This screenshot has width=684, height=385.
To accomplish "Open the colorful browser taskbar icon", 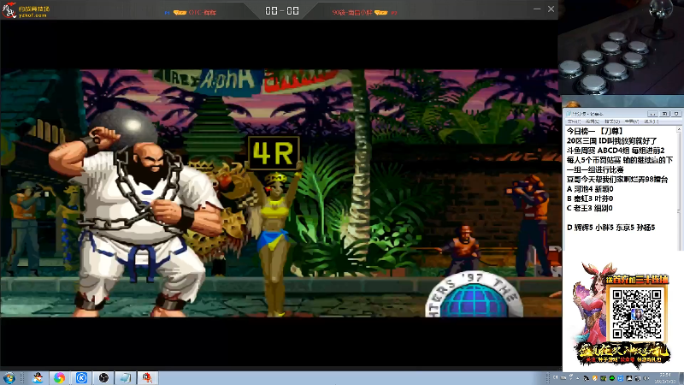I will click(59, 378).
